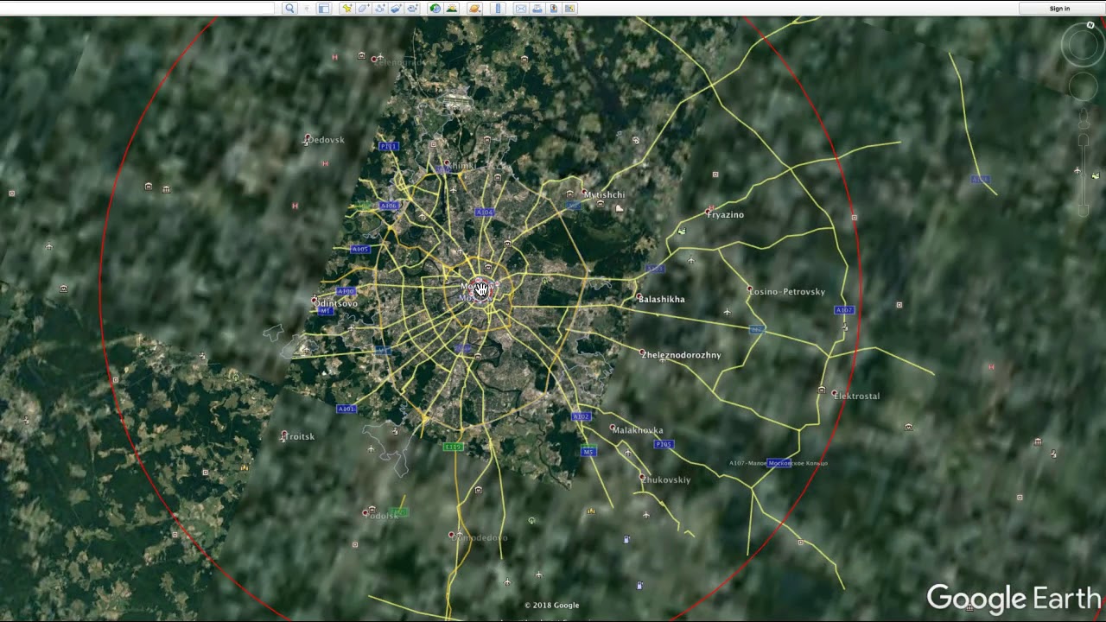Click the Zheleznodorozhny label
Viewport: 1106px width, 622px height.
coord(682,355)
